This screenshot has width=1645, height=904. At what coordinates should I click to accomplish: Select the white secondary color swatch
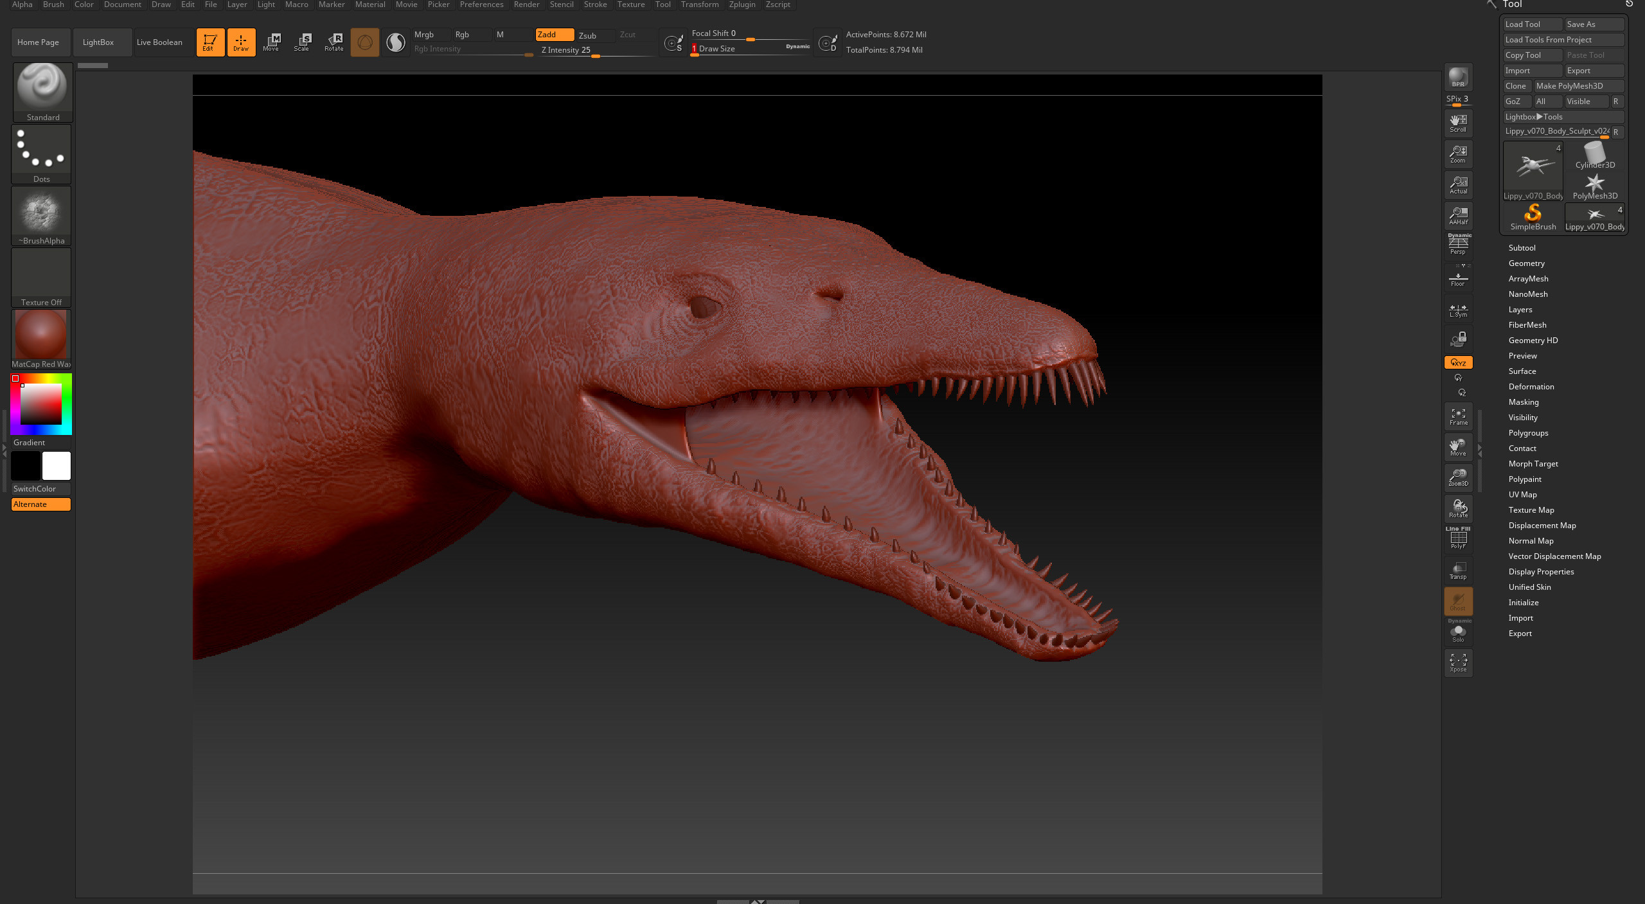[56, 466]
